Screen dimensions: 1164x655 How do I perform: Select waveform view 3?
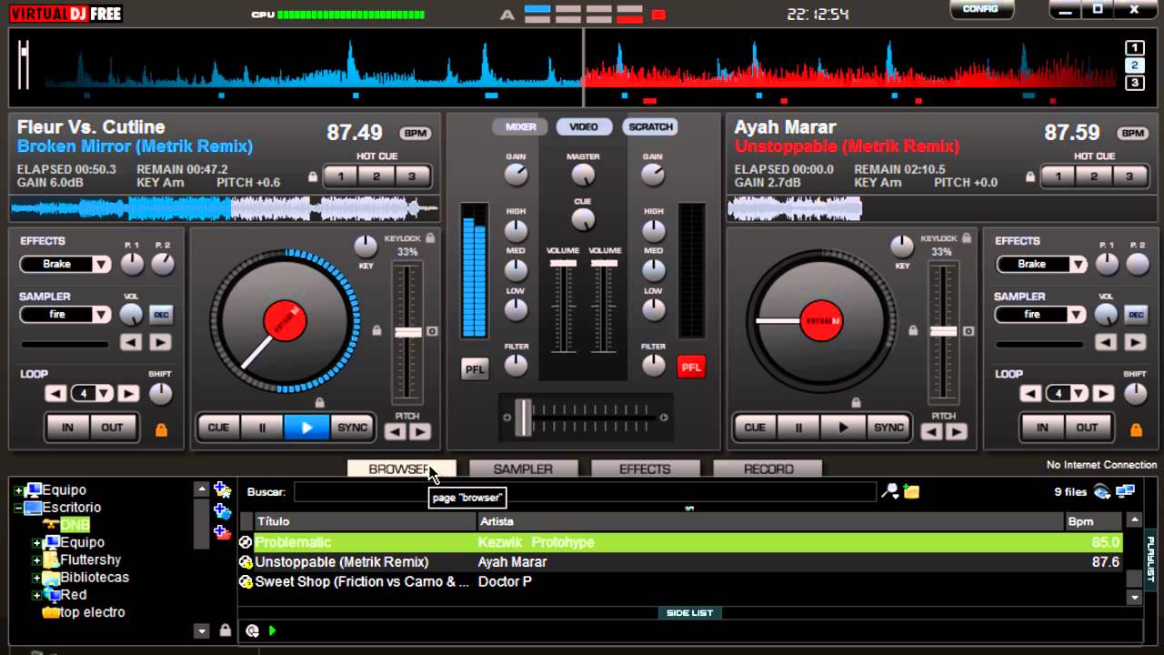[x=1134, y=84]
